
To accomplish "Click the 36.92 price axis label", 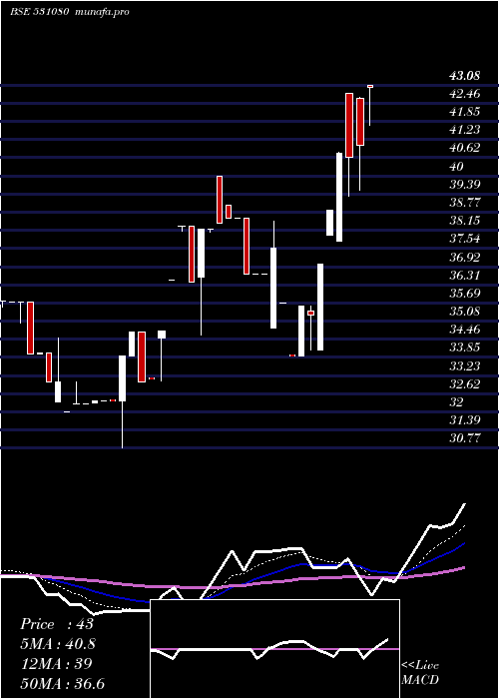I will [465, 258].
